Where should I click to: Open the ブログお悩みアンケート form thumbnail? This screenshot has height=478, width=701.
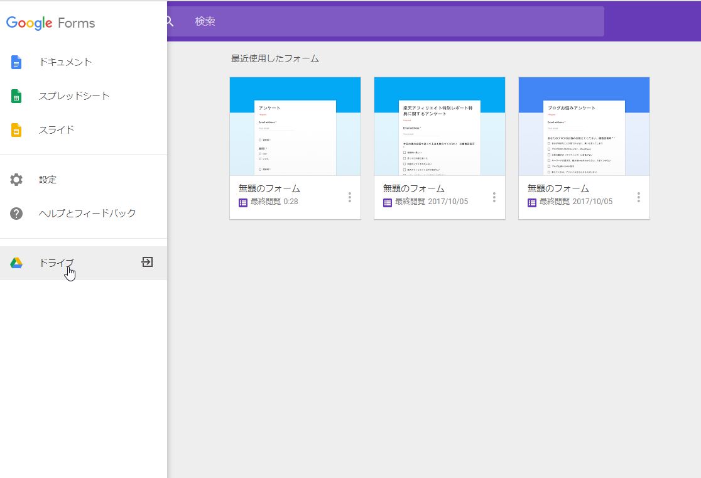pyautogui.click(x=584, y=126)
